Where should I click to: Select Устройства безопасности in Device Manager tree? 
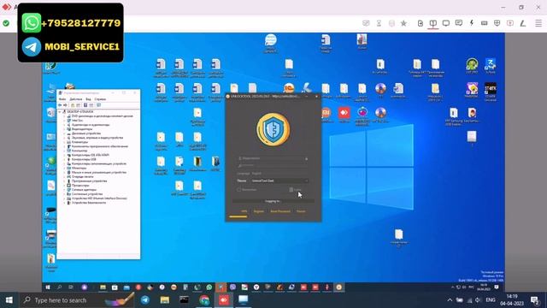click(89, 203)
